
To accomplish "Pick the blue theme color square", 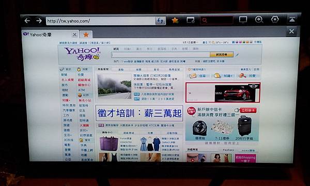I will (234, 42).
